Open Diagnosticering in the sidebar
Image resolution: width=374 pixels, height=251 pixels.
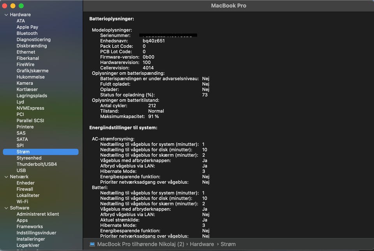(x=34, y=39)
